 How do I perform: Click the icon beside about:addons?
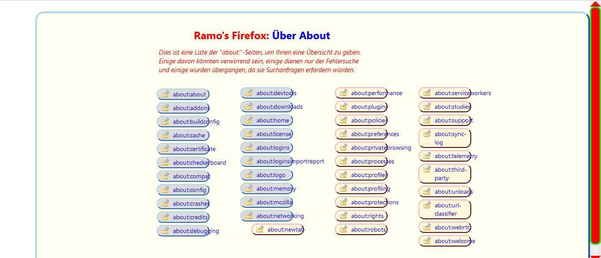click(165, 108)
